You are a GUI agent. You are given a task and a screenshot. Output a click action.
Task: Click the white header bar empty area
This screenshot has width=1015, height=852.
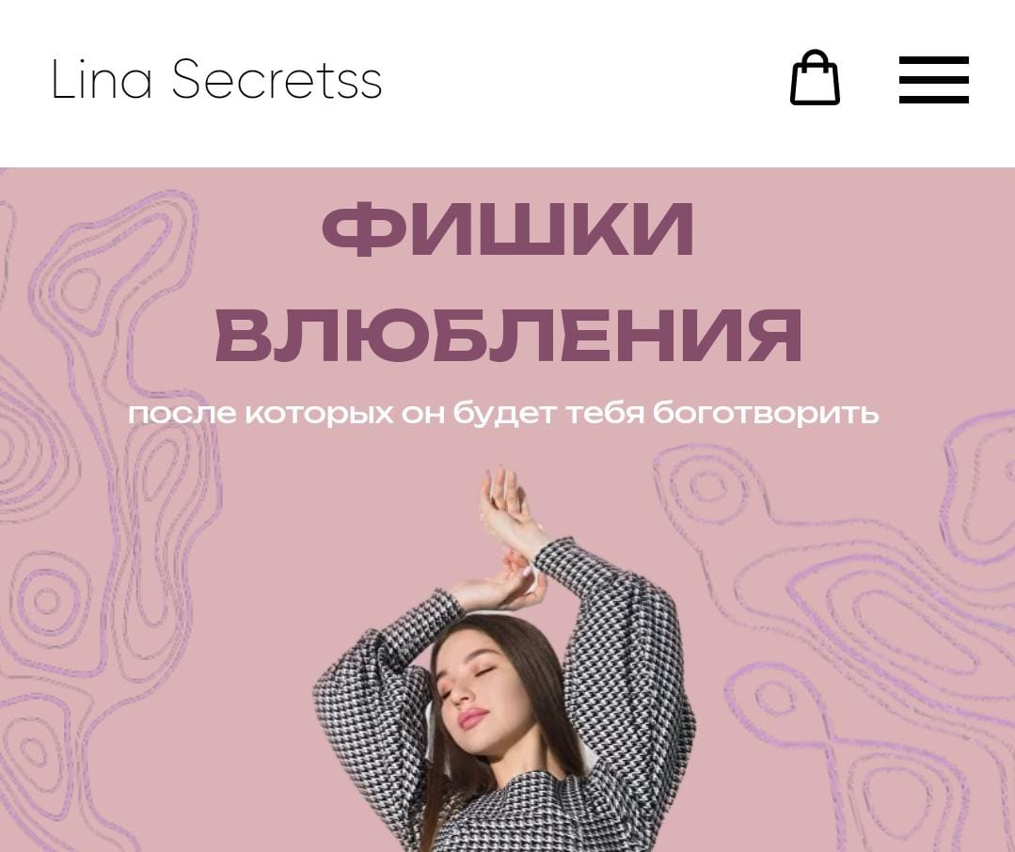[x=582, y=81]
